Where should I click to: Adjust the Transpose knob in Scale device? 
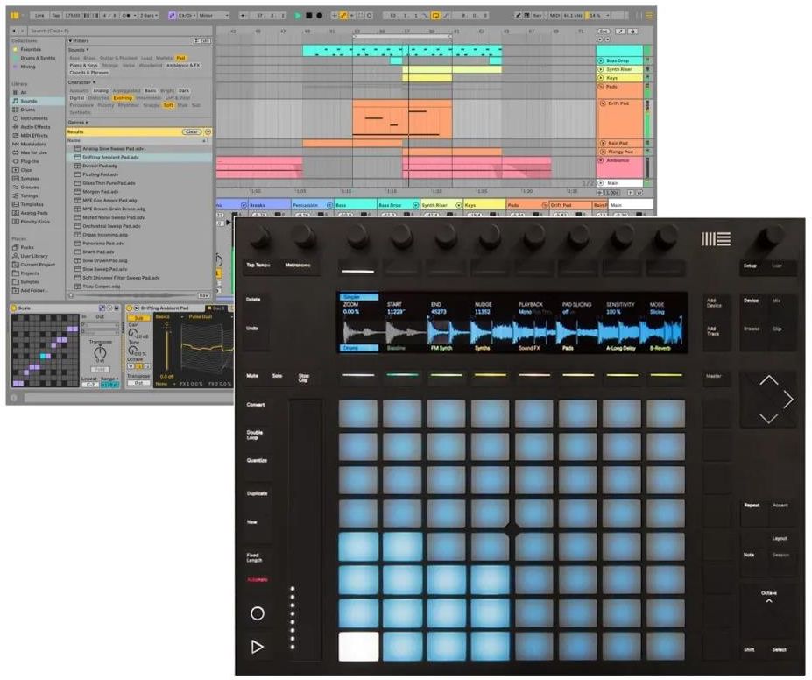[x=99, y=351]
